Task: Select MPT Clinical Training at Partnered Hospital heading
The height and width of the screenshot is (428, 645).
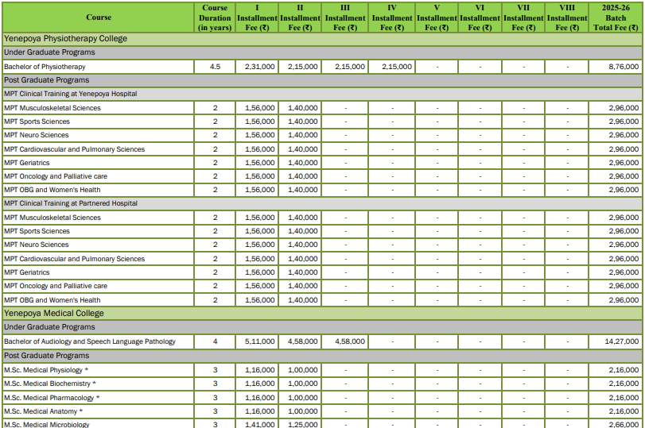Action: click(x=70, y=203)
